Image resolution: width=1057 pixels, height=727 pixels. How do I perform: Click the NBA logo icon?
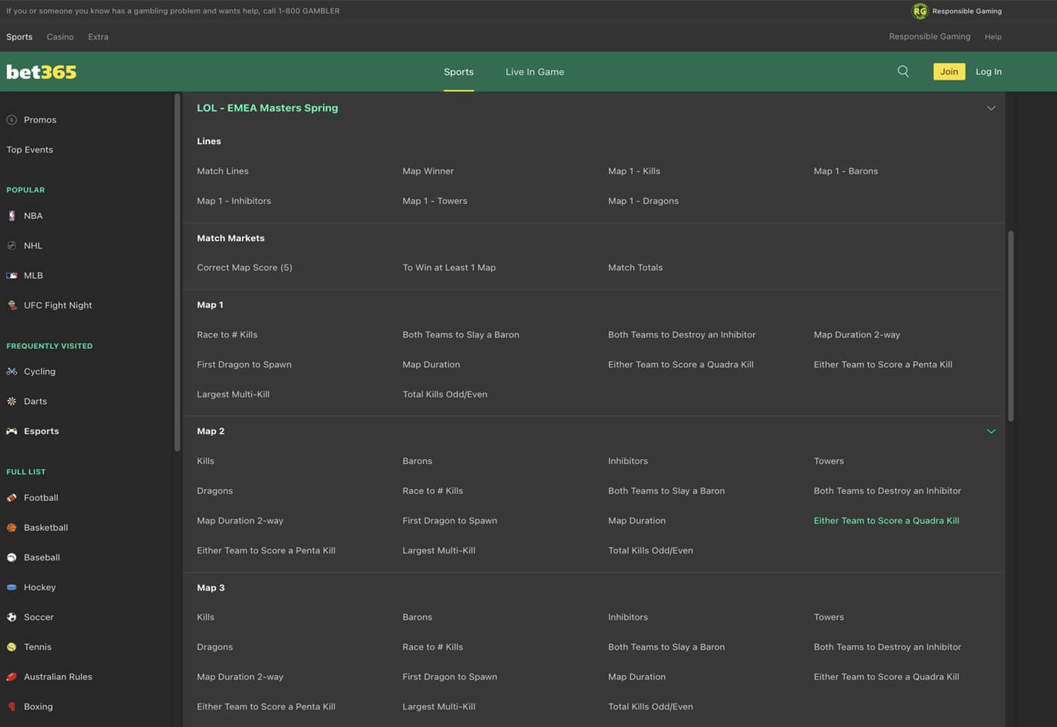pyautogui.click(x=11, y=216)
